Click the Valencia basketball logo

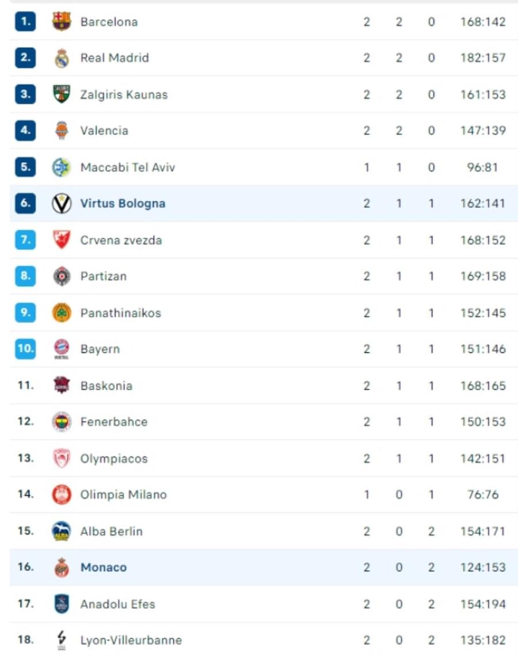(62, 130)
